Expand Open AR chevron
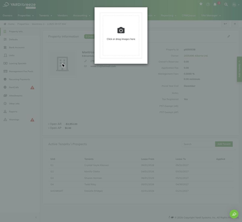This screenshot has height=222, width=242. (x=49, y=124)
